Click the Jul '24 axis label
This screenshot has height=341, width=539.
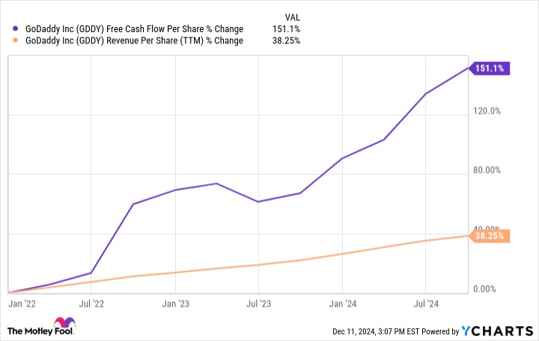426,304
